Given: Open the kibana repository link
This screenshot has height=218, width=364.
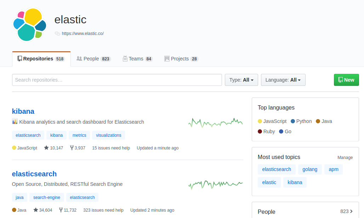Looking at the screenshot, I should coord(23,111).
